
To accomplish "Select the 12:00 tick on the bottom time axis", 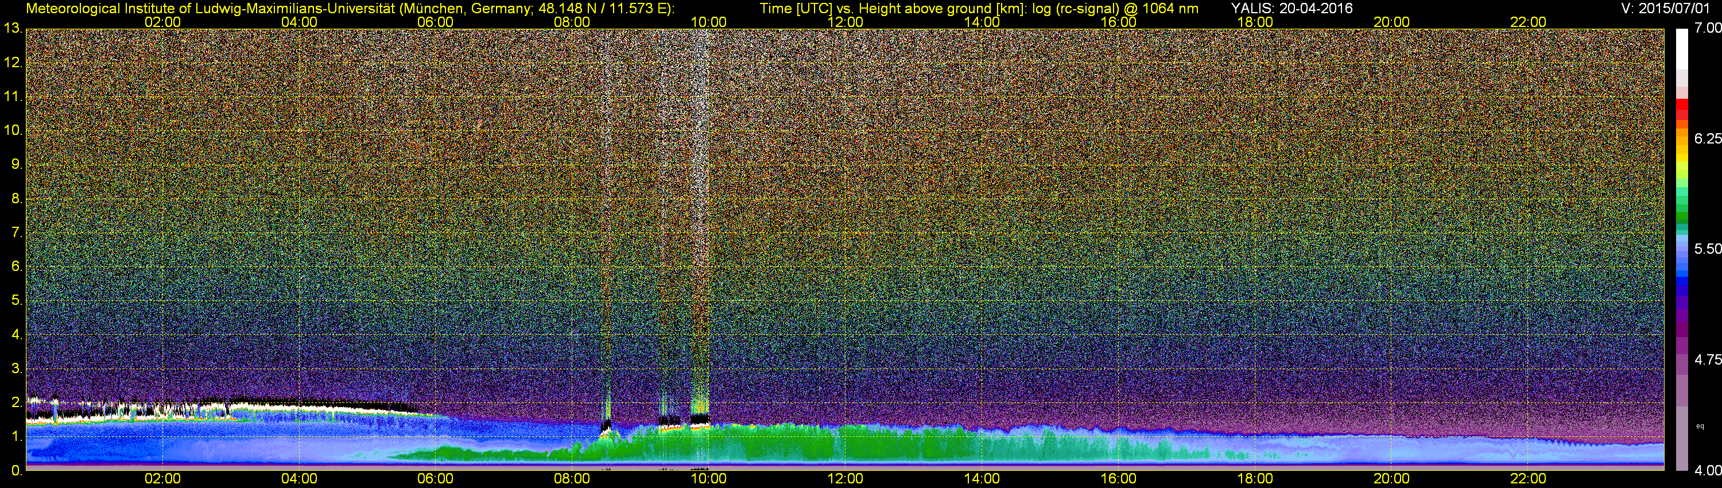I will (x=845, y=479).
